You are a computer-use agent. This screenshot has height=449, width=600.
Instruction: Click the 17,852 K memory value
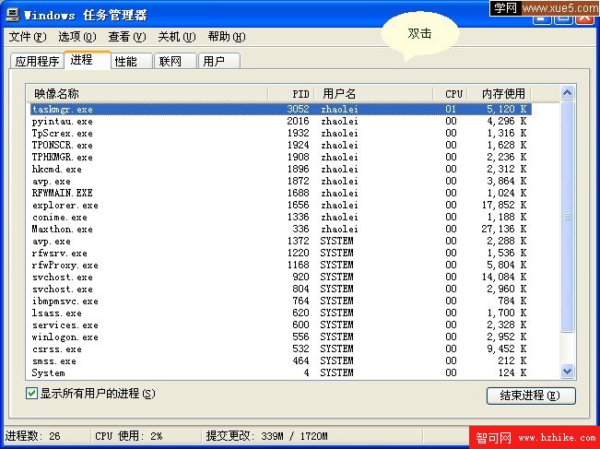coord(504,206)
